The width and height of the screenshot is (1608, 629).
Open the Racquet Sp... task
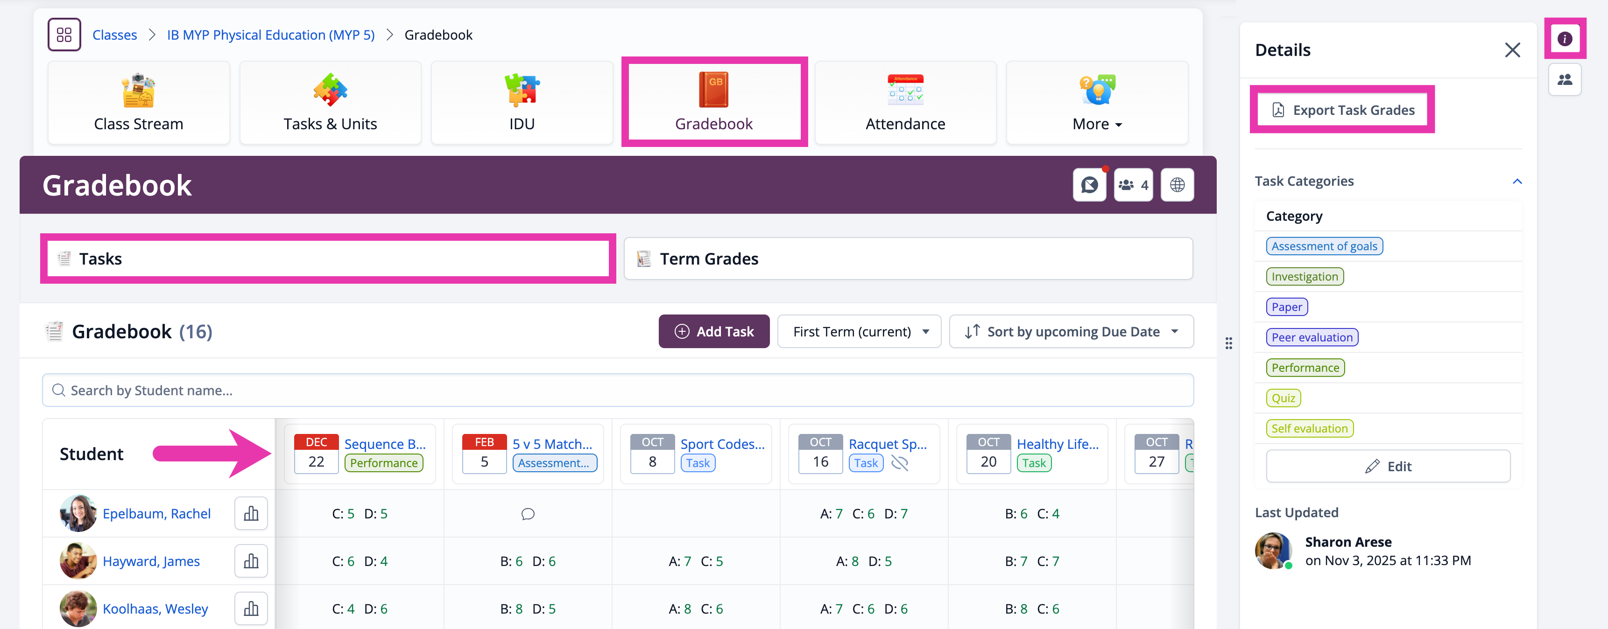(x=888, y=444)
